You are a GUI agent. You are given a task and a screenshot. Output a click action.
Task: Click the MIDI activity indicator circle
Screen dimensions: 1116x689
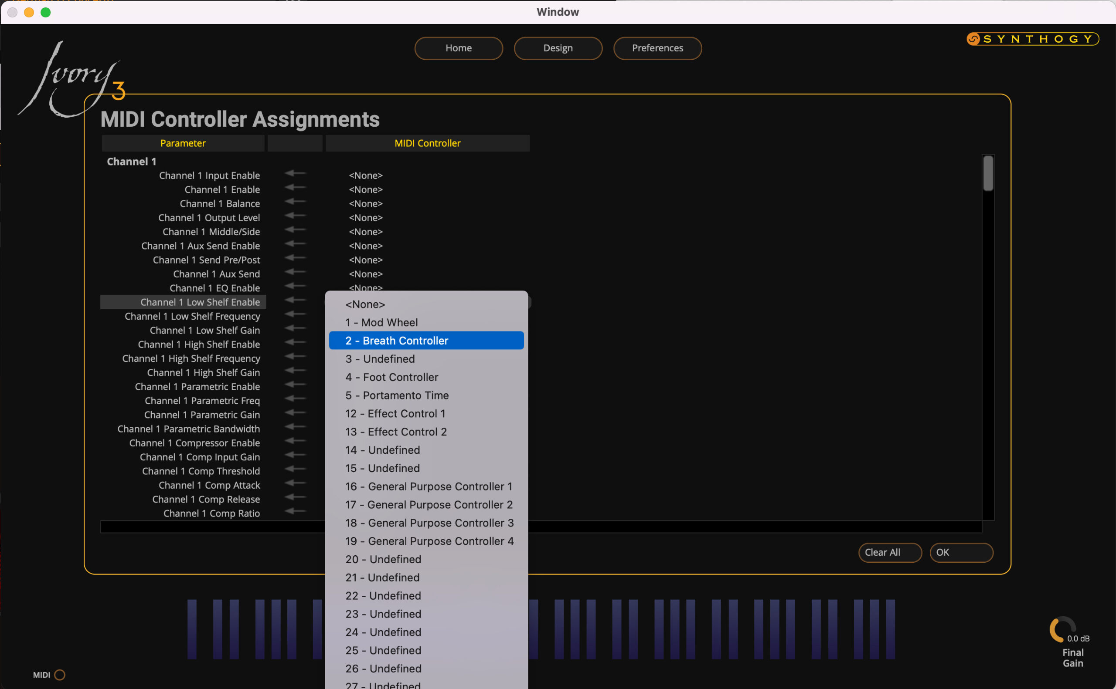pos(60,675)
